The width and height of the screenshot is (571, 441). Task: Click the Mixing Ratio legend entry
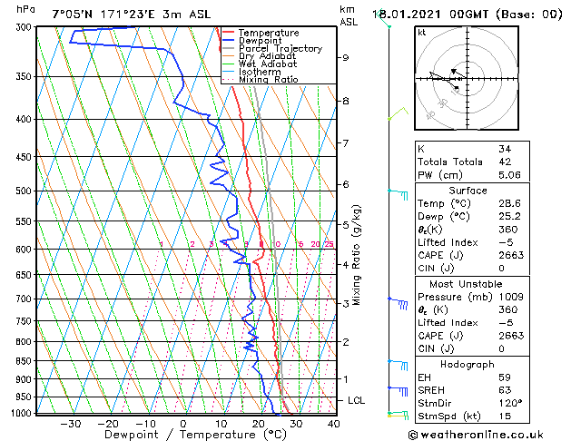pos(269,80)
